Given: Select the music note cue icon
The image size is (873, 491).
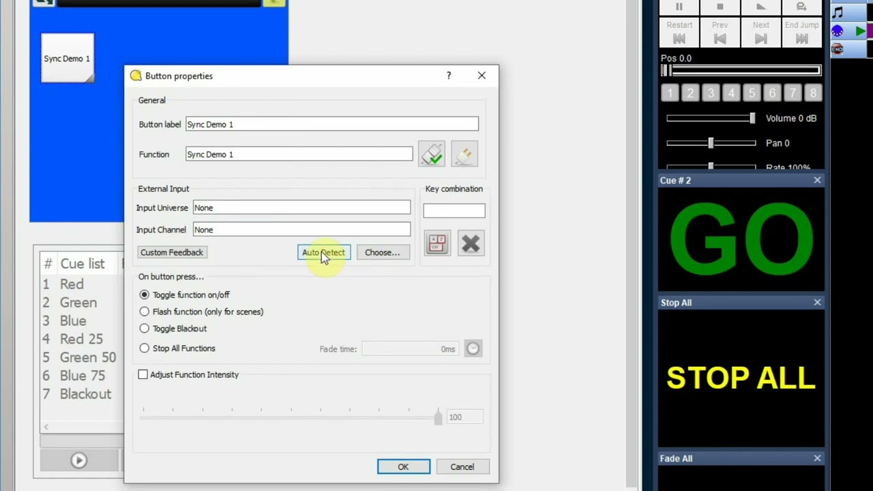Looking at the screenshot, I should click(838, 12).
